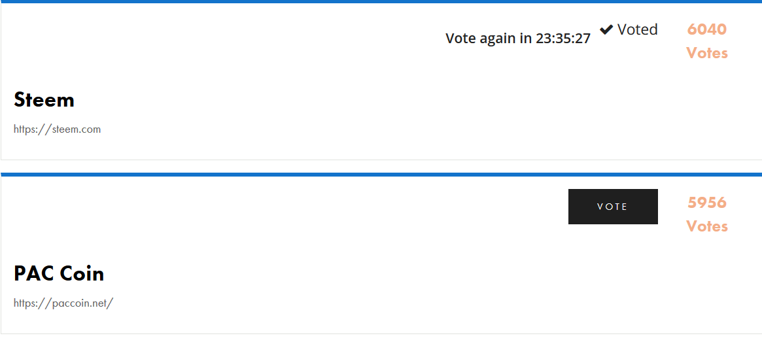This screenshot has width=762, height=342.
Task: Click the blue bar above the PAC Coin card
Action: pos(381,175)
